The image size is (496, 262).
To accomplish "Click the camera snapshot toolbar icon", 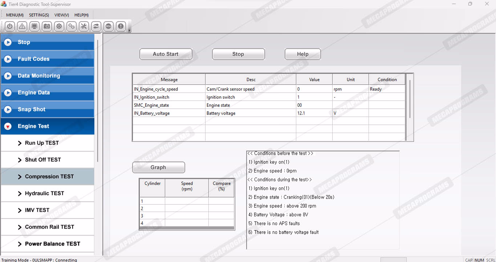I will click(47, 26).
